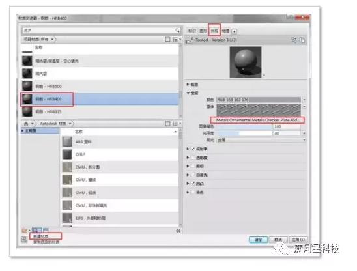Open the home icon dropdown arrow
The width and height of the screenshot is (357, 271).
click(x=33, y=124)
